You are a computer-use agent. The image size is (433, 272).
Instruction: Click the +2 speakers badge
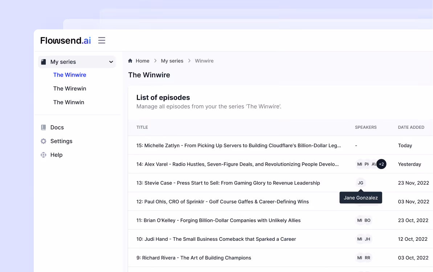point(381,164)
